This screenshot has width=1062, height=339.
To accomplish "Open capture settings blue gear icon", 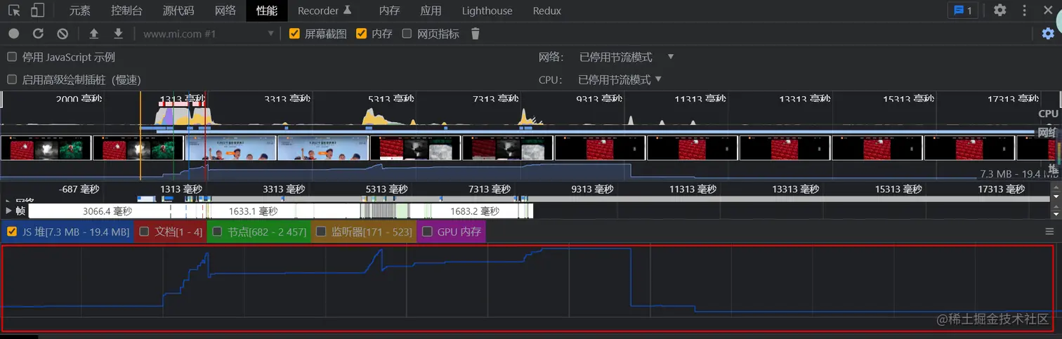I will (x=1048, y=33).
